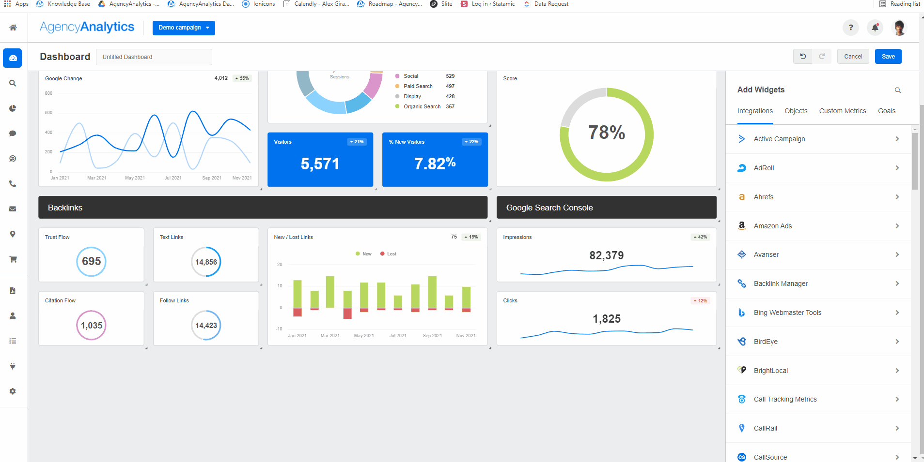This screenshot has height=462, width=924.
Task: Switch to the Custom Metrics tab
Action: coord(843,111)
